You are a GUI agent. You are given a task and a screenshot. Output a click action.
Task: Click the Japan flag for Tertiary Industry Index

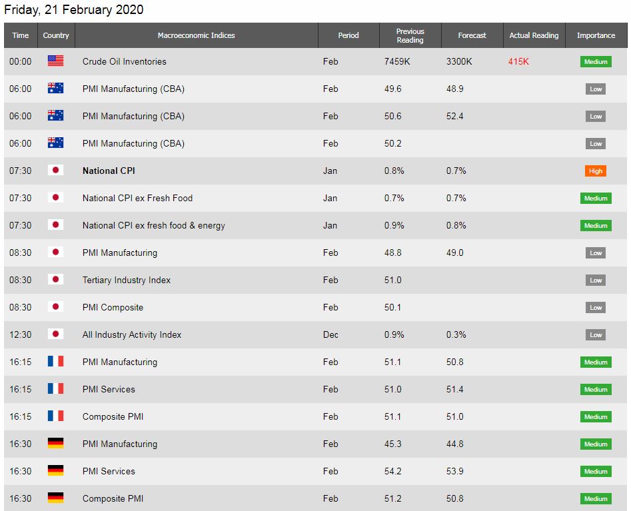pyautogui.click(x=55, y=279)
